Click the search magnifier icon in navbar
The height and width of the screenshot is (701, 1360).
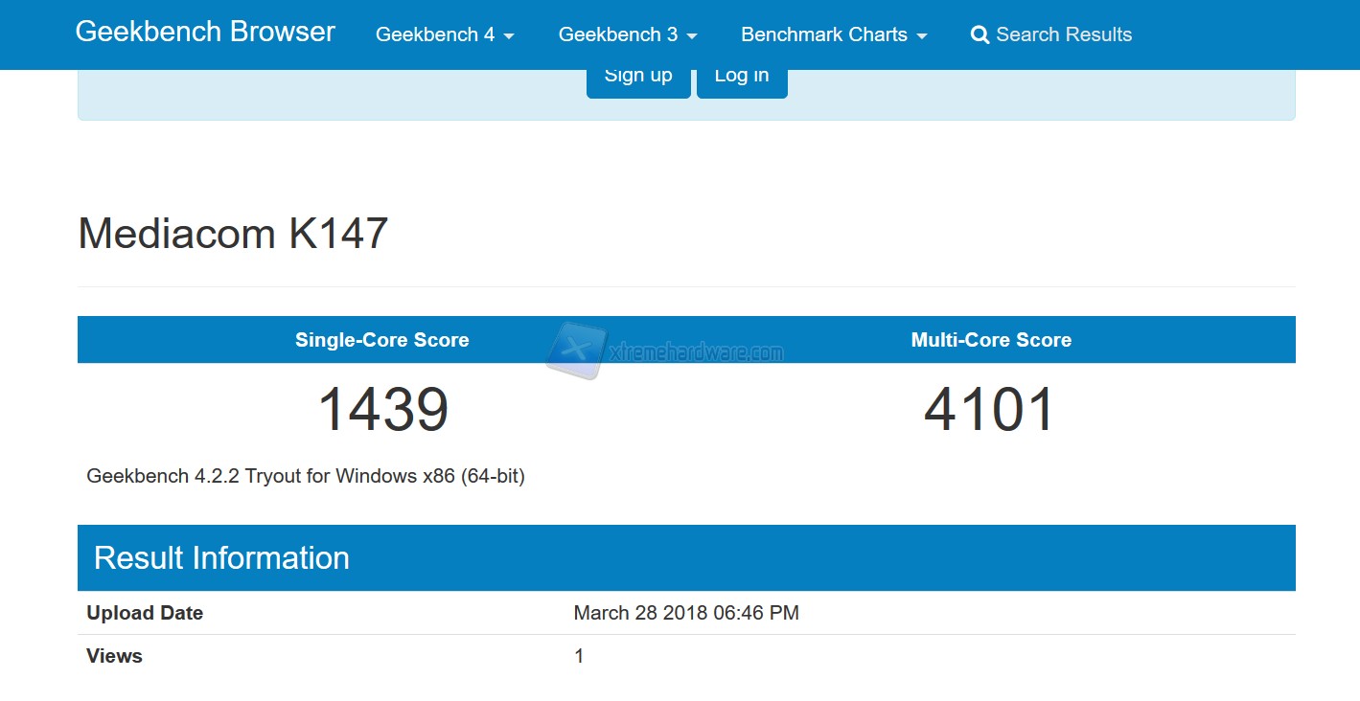click(x=980, y=34)
